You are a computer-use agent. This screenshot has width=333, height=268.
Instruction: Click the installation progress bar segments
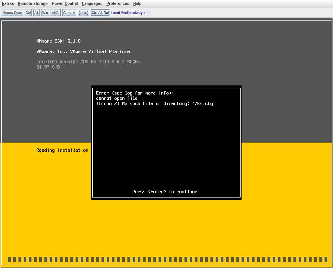[166, 260]
